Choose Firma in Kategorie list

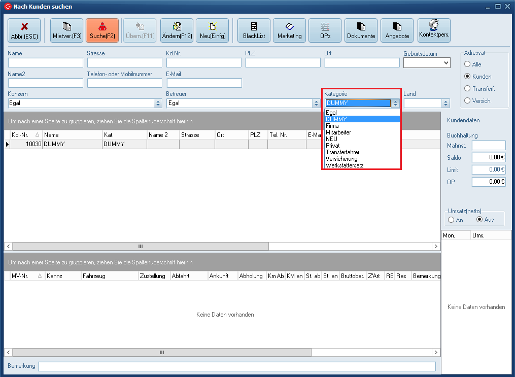(x=332, y=126)
